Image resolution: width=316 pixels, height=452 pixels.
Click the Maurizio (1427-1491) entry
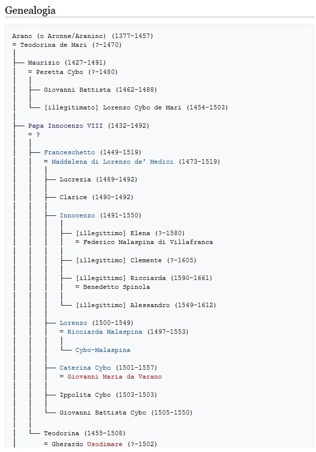(x=67, y=63)
